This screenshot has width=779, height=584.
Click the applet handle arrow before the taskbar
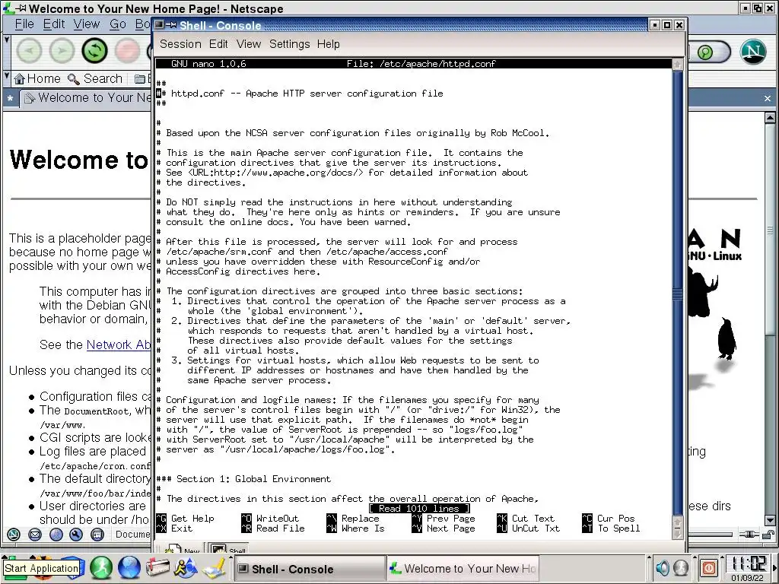coord(231,557)
